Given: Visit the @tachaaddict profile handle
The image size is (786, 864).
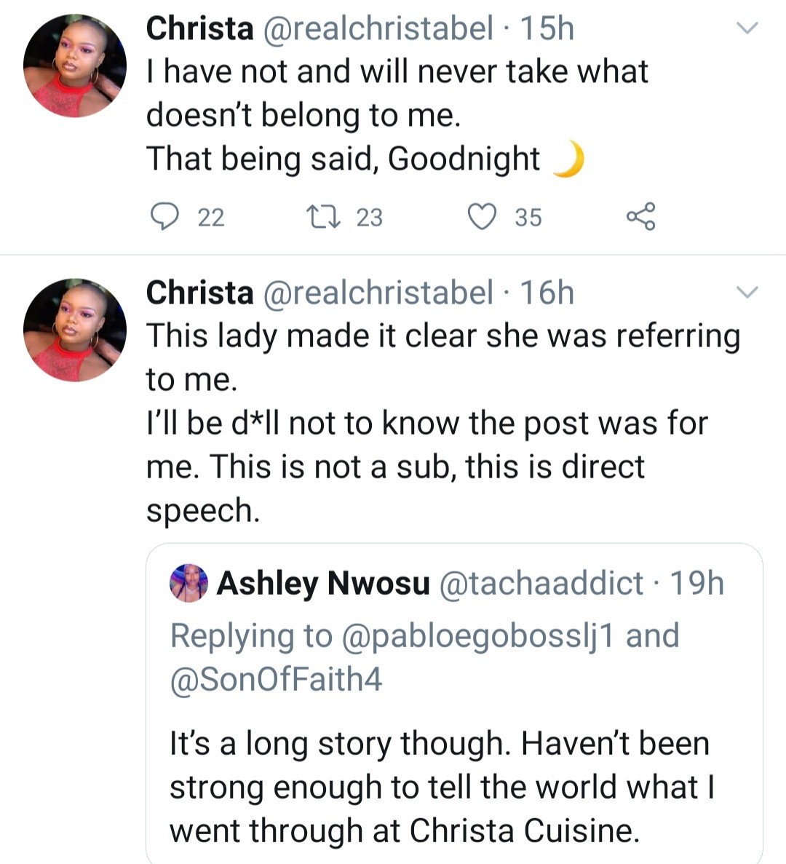Looking at the screenshot, I should click(541, 583).
